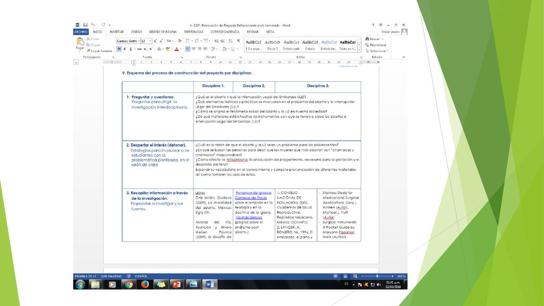Open the font size dropdown
Viewport: 544px width, 306px height.
pos(150,41)
